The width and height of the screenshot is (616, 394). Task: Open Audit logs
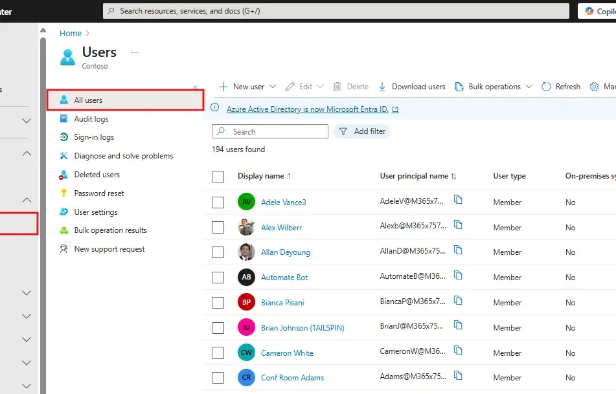tap(91, 118)
